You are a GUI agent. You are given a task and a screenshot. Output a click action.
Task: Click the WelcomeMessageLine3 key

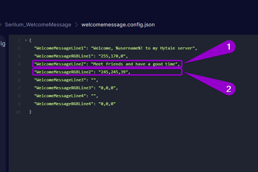coord(60,80)
